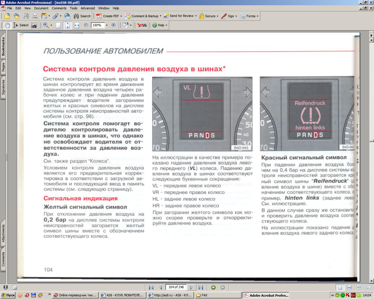Click the page number input field

click(176, 287)
